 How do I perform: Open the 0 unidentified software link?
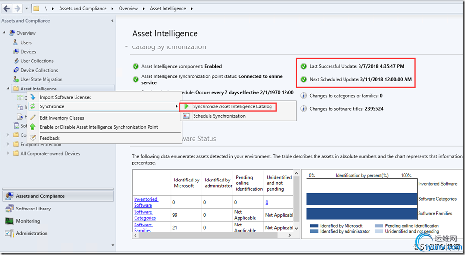[267, 202]
